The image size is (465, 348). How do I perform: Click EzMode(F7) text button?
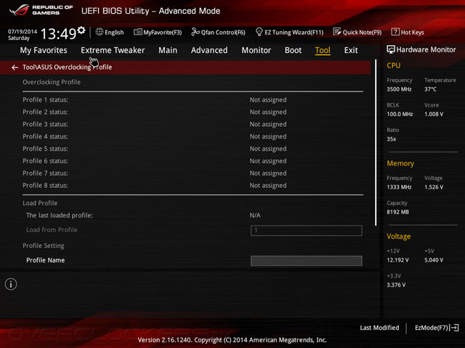[x=431, y=328]
